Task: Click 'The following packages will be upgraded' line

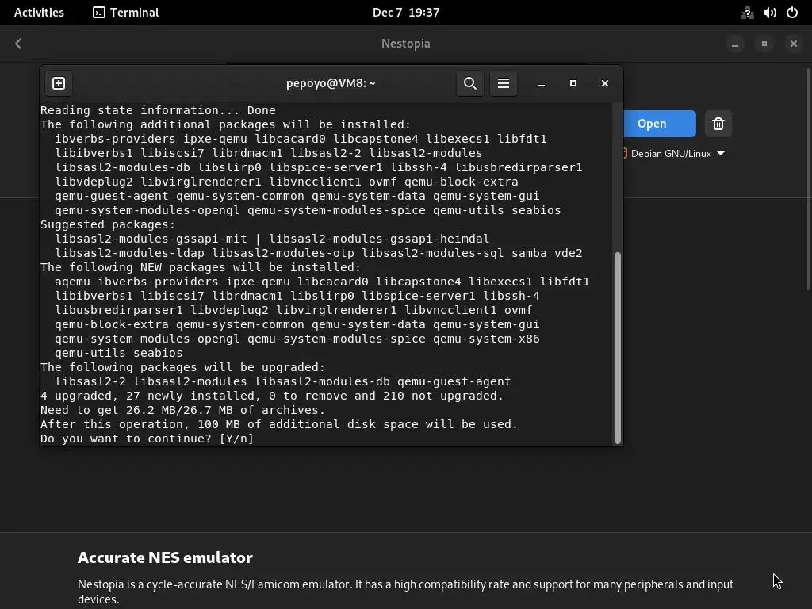Action: pos(183,367)
